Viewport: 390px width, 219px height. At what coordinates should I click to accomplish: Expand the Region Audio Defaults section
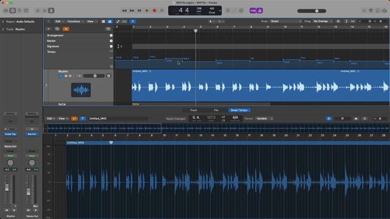[x=3, y=22]
